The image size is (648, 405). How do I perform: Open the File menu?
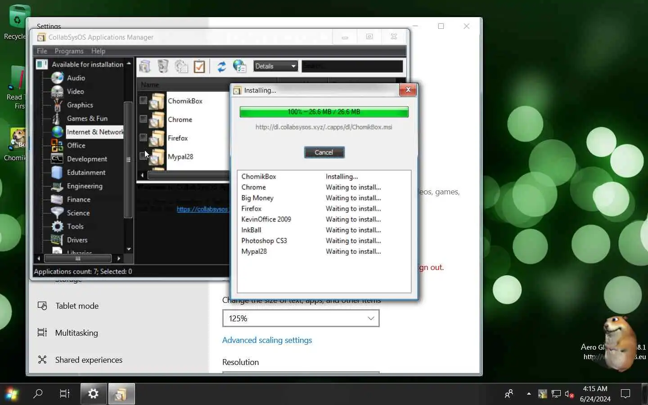pyautogui.click(x=42, y=51)
